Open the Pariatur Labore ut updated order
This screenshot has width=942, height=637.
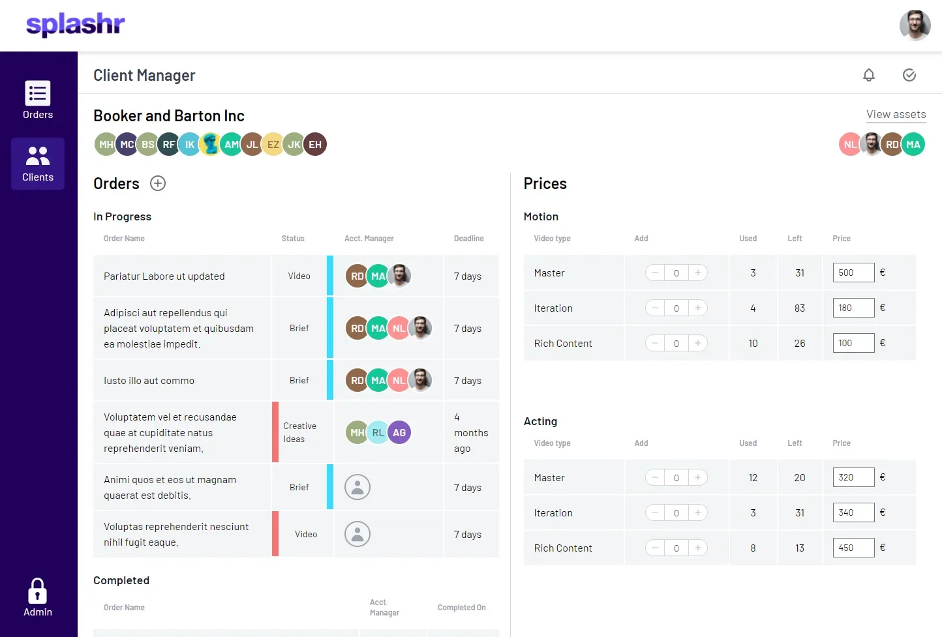[164, 276]
